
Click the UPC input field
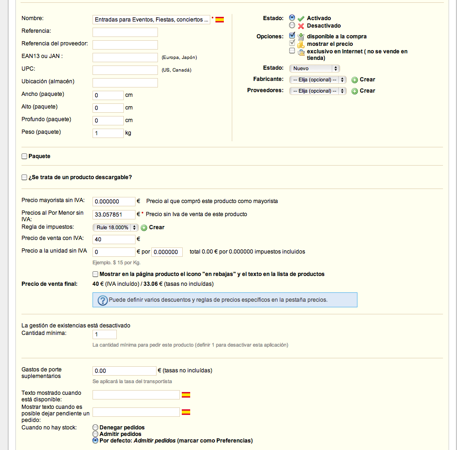click(125, 70)
